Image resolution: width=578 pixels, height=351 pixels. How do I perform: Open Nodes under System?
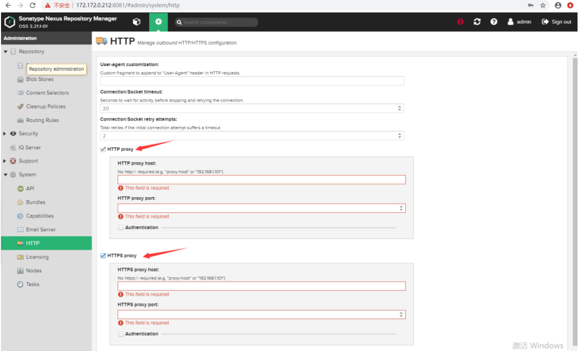(x=34, y=271)
